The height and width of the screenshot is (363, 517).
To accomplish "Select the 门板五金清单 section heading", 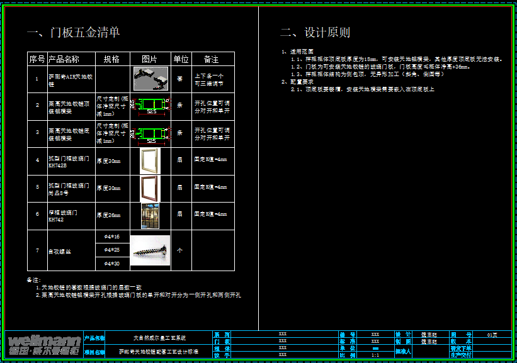I will [73, 33].
